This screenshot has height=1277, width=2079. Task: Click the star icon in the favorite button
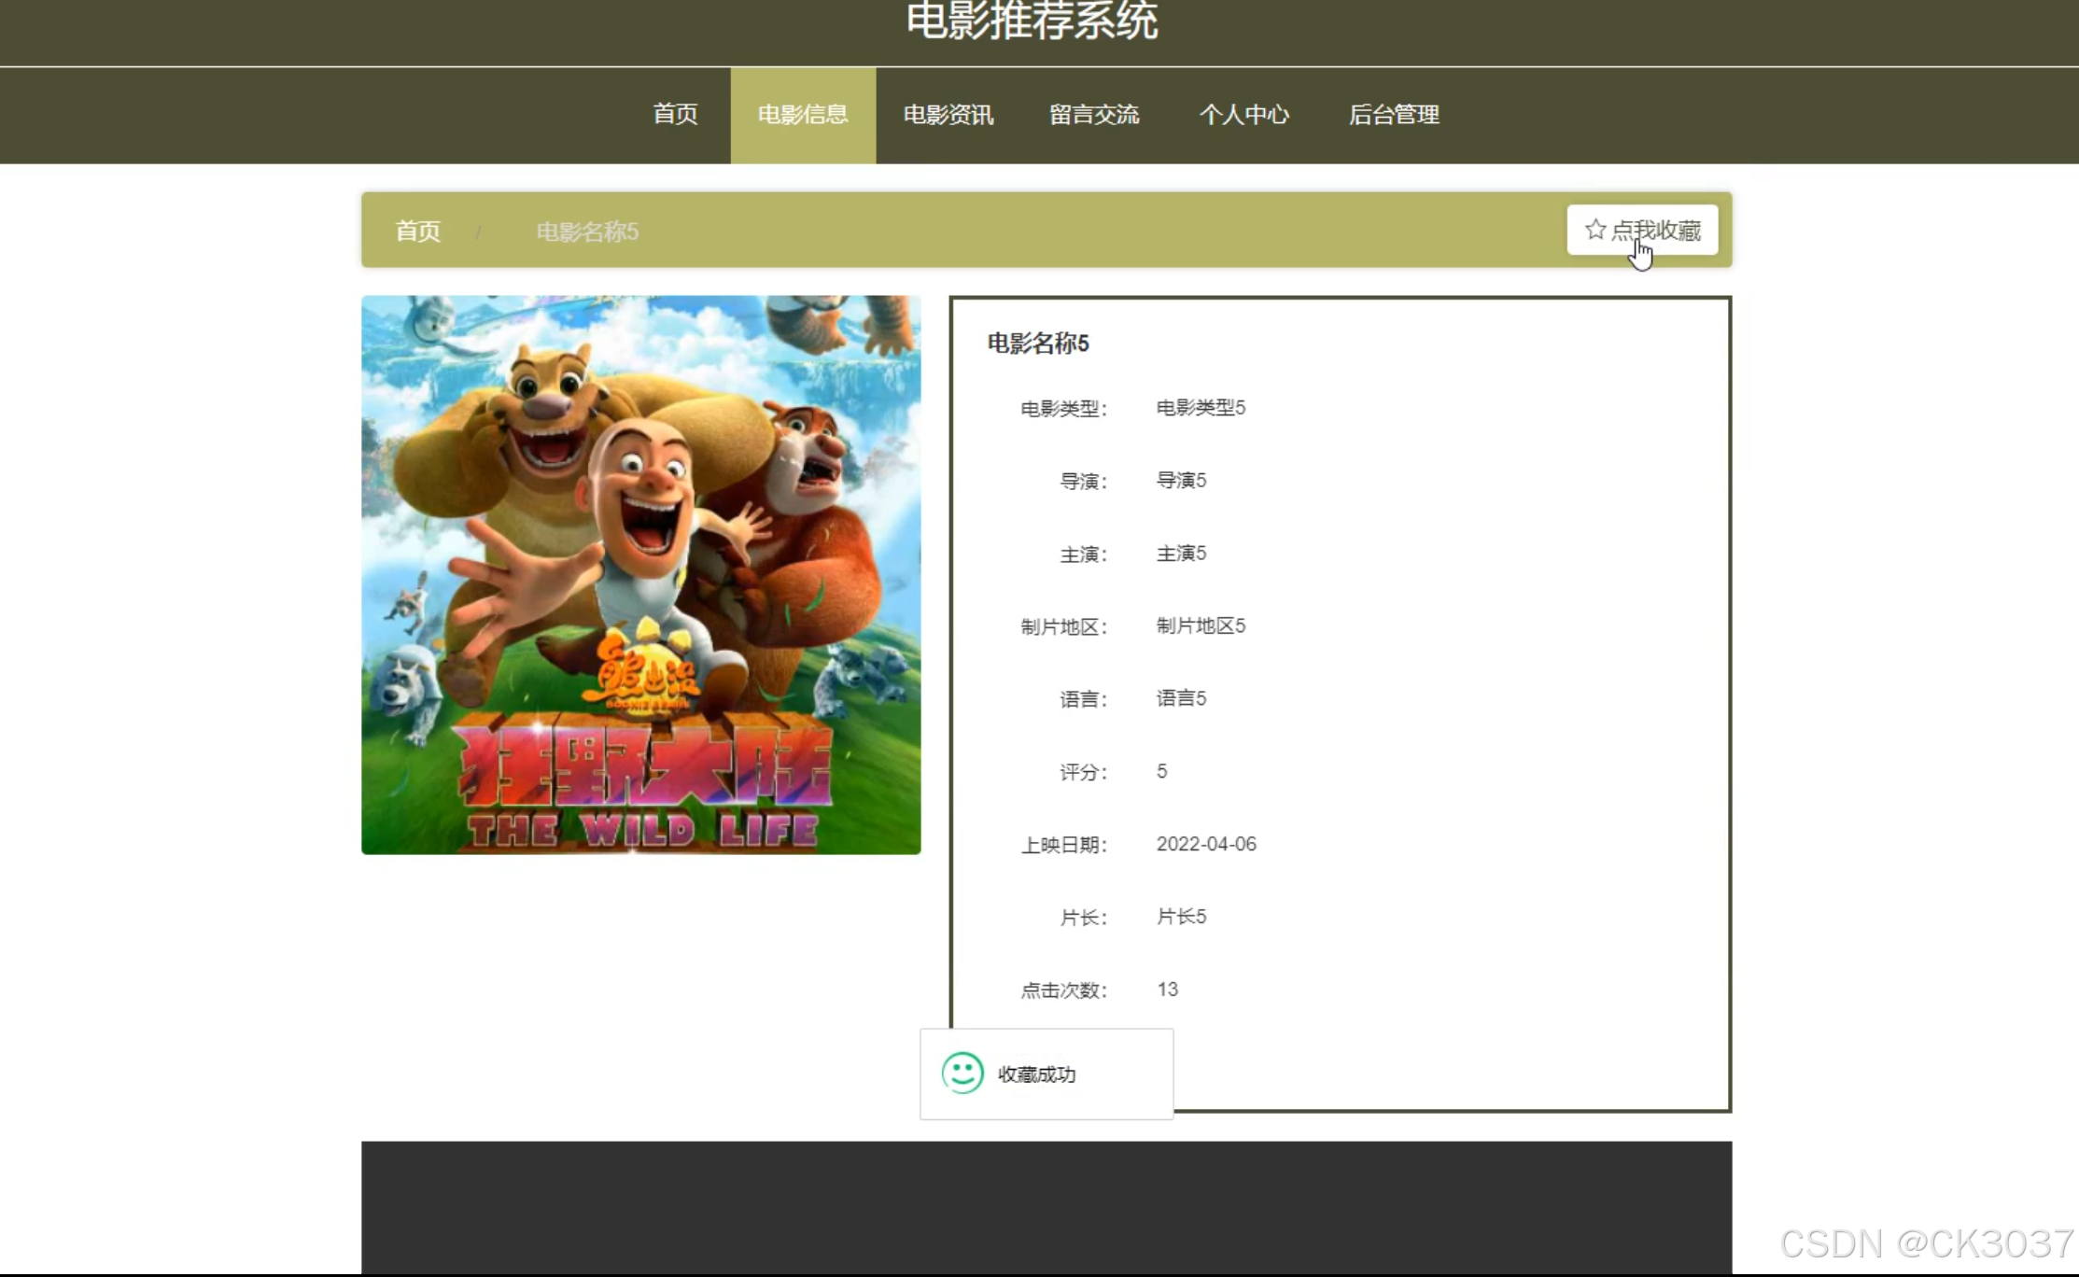tap(1595, 230)
